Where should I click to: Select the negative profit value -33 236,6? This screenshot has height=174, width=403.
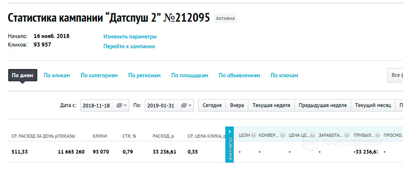(x=365, y=151)
